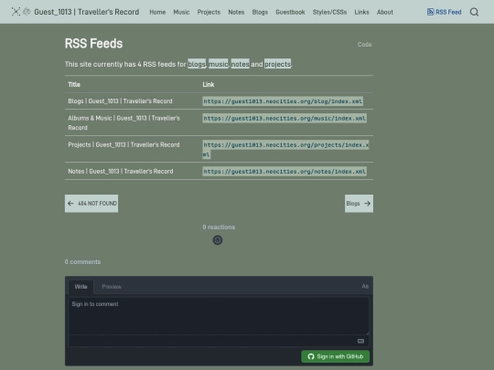This screenshot has width=494, height=370.
Task: Click the 'Sign in to comment' text area
Action: [219, 316]
